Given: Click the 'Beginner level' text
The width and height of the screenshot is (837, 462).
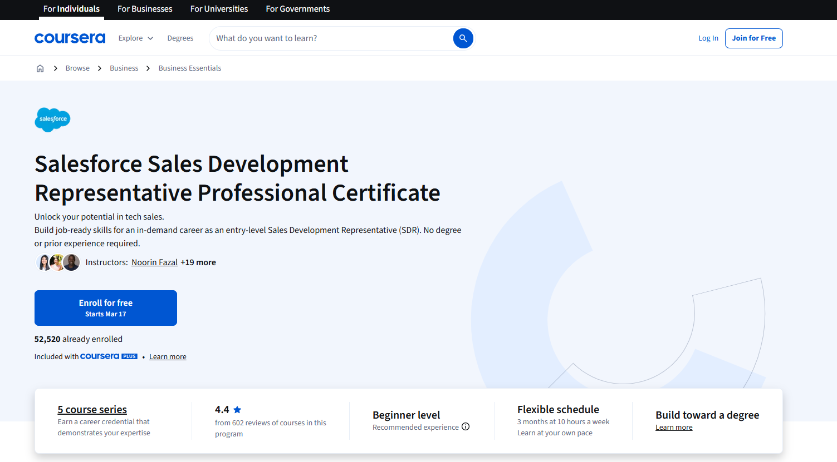Looking at the screenshot, I should coord(406,415).
